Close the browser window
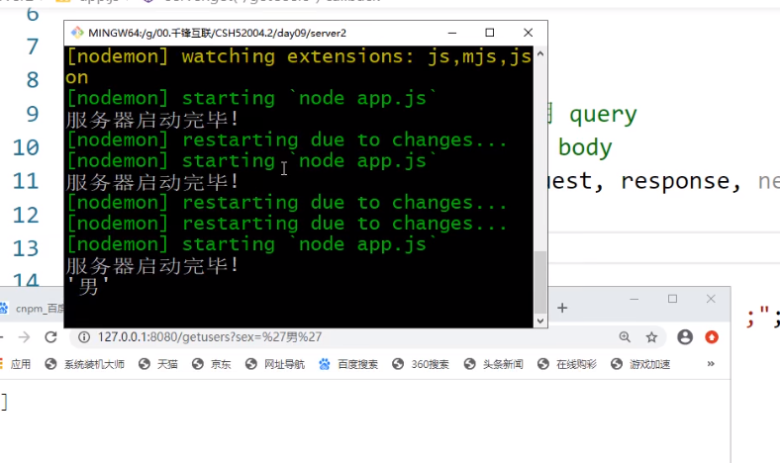 (x=711, y=299)
